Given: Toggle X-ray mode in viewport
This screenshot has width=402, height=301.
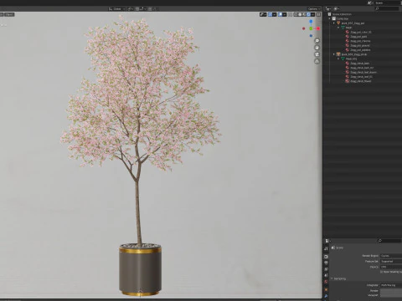Looking at the screenshot, I should pyautogui.click(x=291, y=14).
